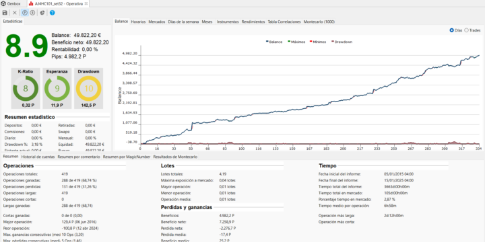Select the Trades radio button
This screenshot has width=485, height=242.
click(x=466, y=30)
